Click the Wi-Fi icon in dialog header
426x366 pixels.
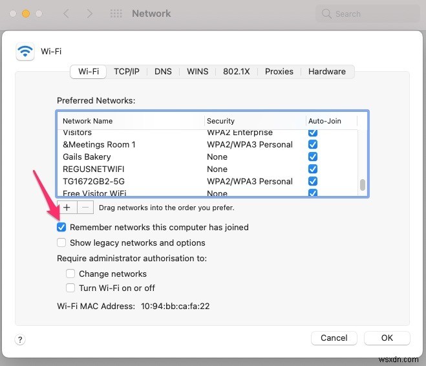tap(25, 51)
